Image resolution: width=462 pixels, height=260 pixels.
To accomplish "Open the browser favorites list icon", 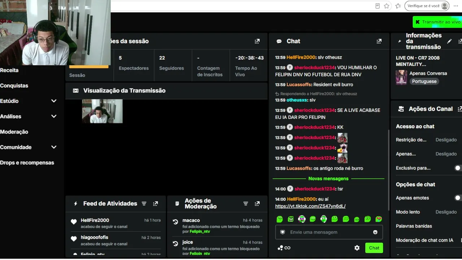I will 398,6.
